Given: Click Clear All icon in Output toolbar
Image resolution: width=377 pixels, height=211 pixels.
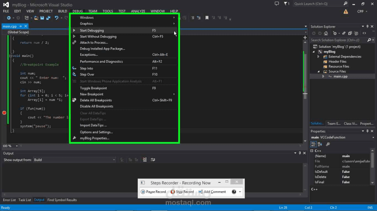Looking at the screenshot, I should (145, 160).
